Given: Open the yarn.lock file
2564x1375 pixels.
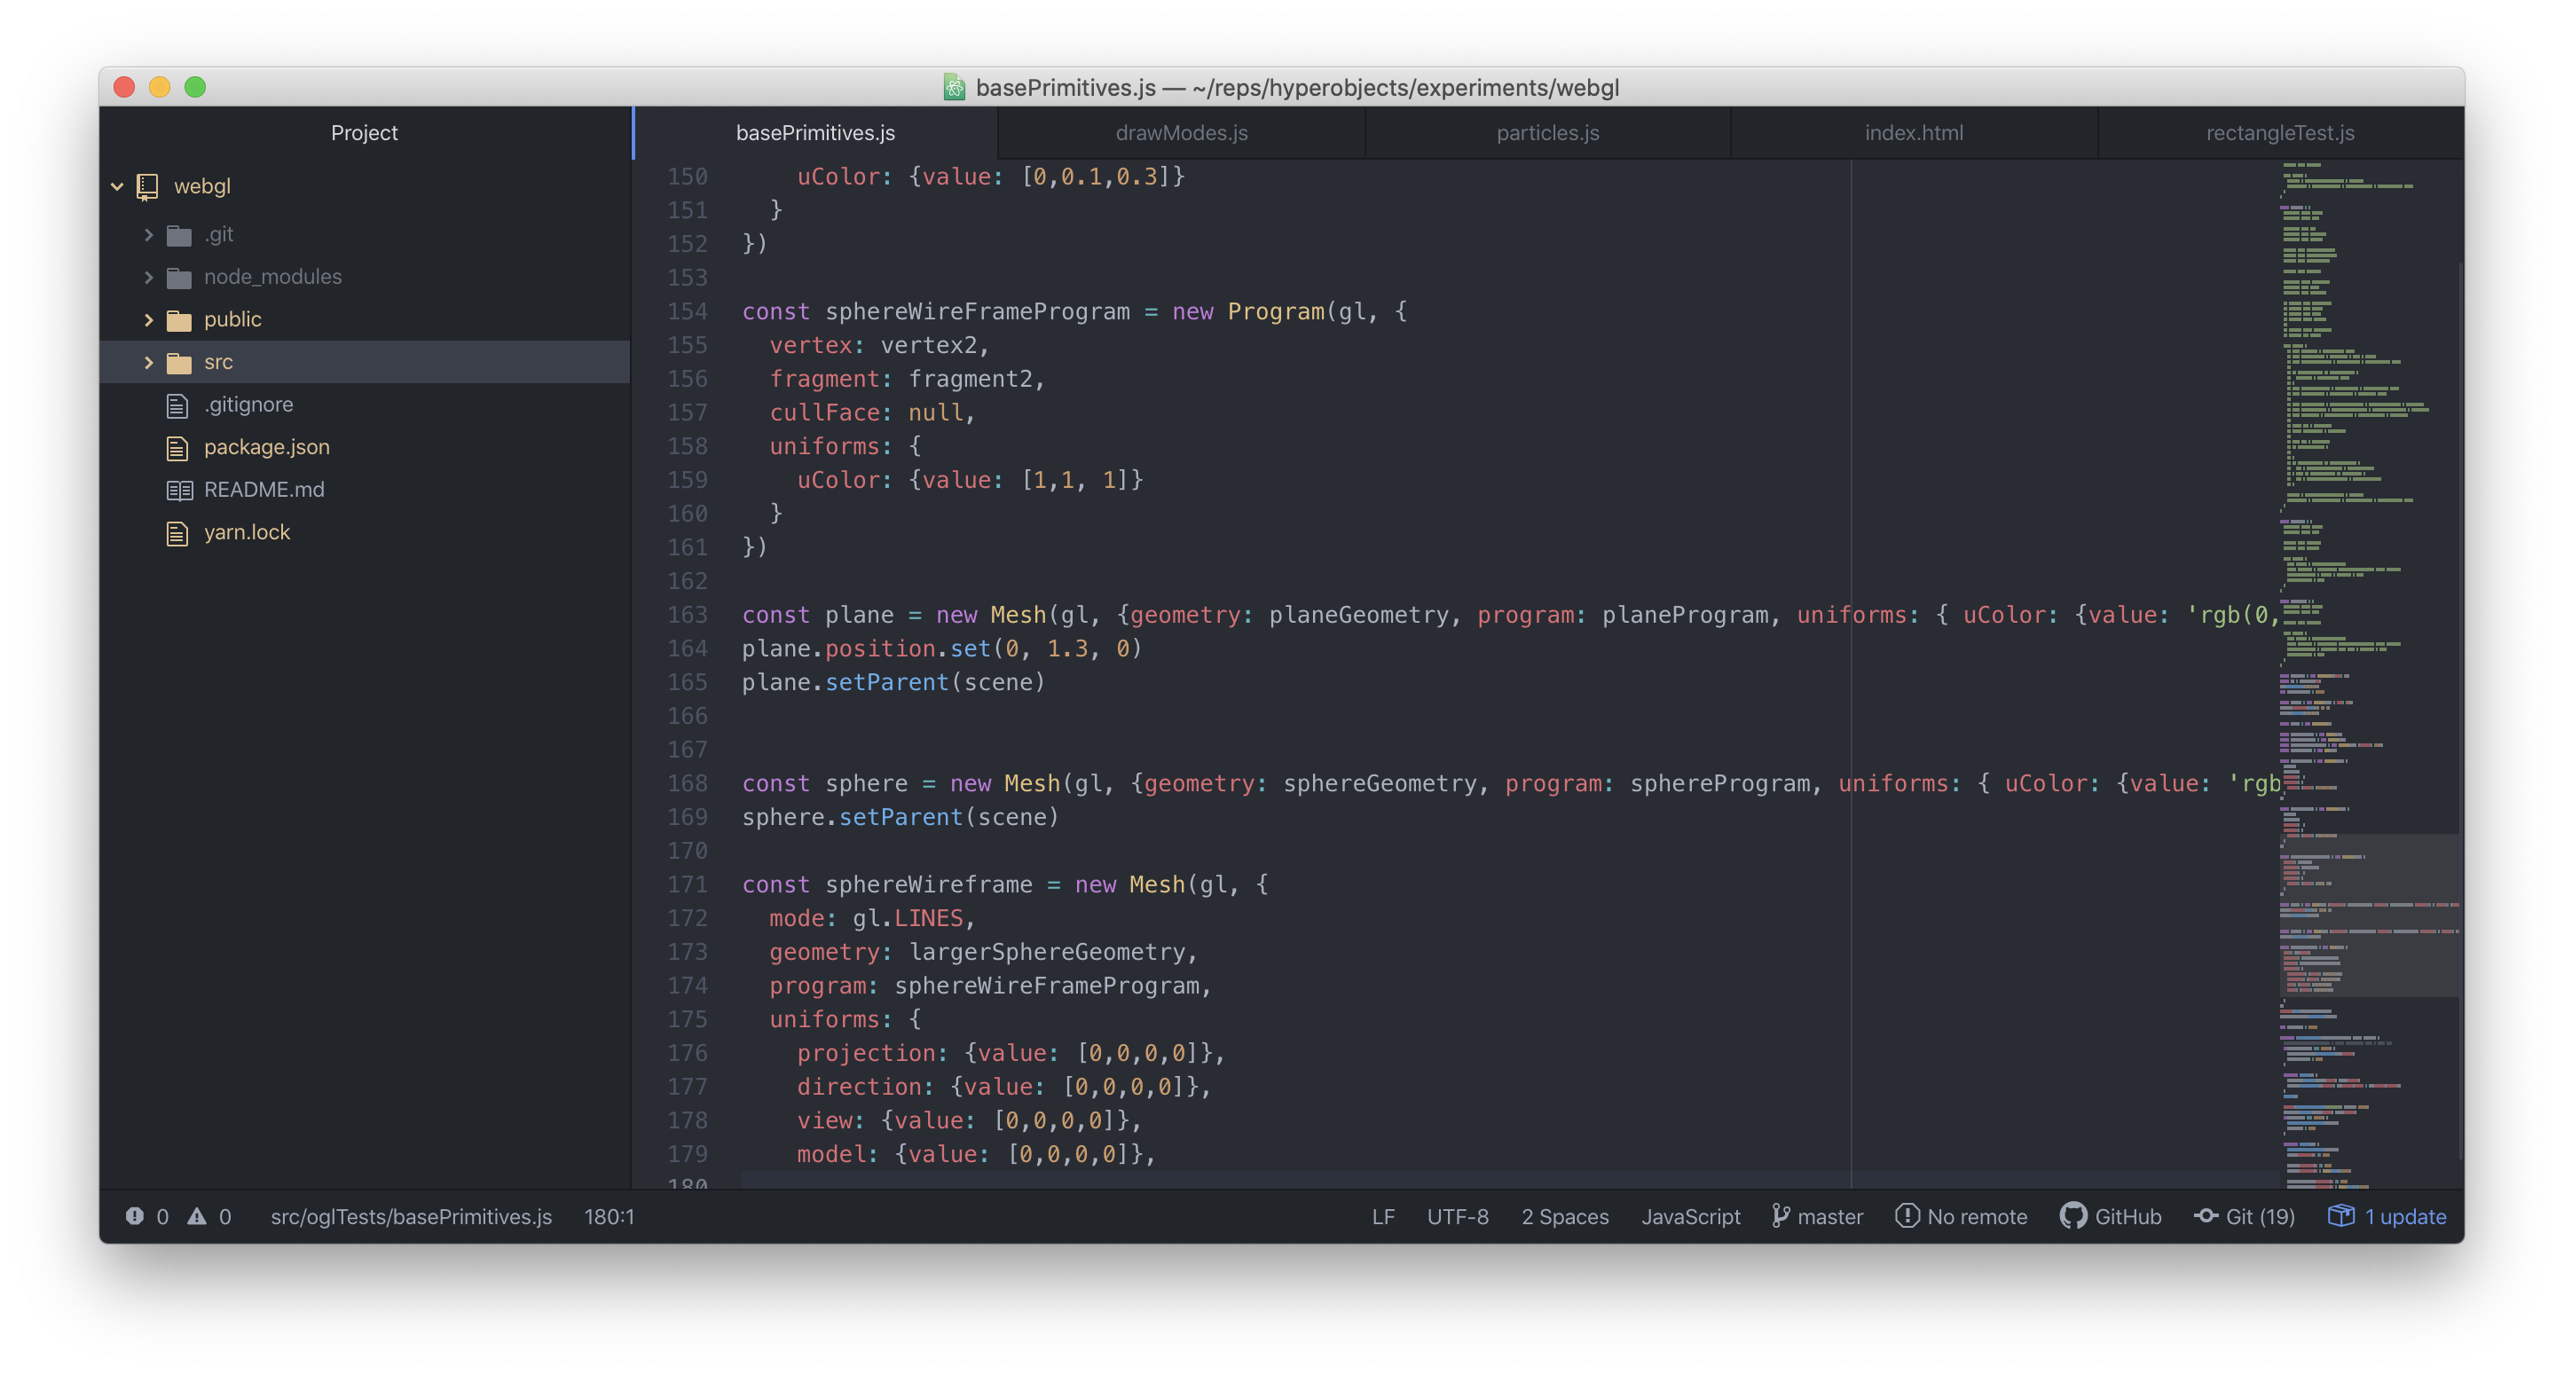Looking at the screenshot, I should pyautogui.click(x=247, y=532).
